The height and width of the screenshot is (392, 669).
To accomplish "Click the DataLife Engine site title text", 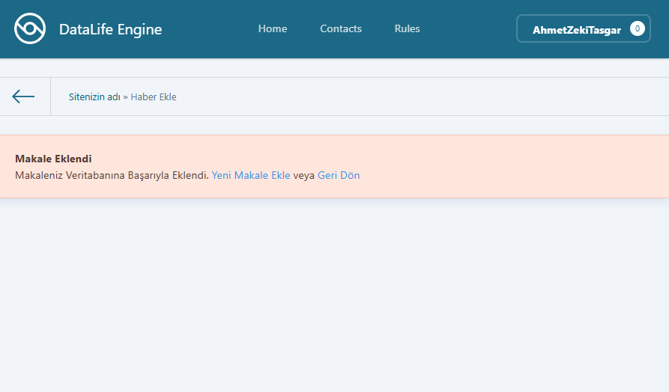I will pyautogui.click(x=110, y=30).
